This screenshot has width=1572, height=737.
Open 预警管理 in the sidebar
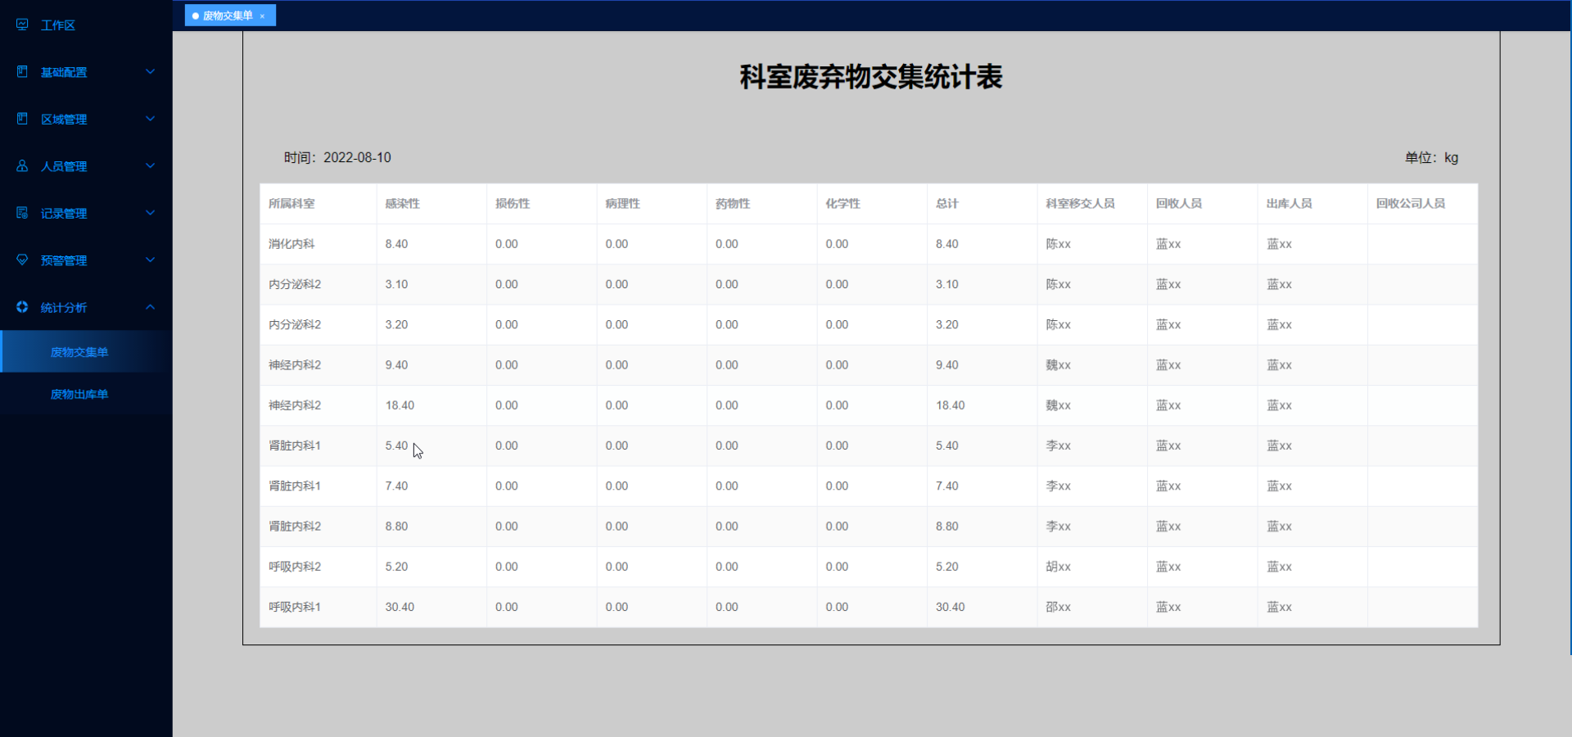[x=86, y=260]
